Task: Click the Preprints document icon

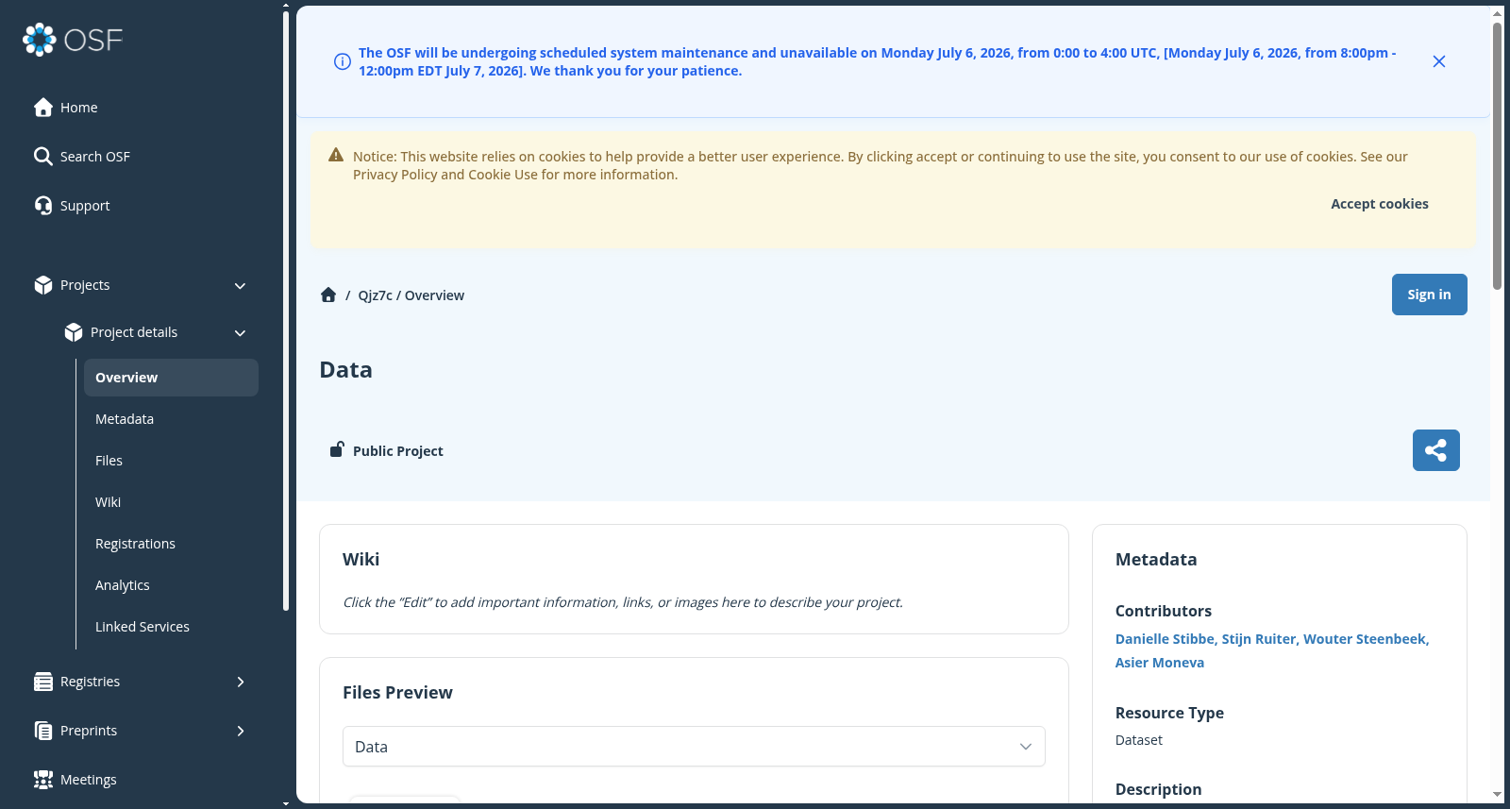Action: pyautogui.click(x=43, y=731)
